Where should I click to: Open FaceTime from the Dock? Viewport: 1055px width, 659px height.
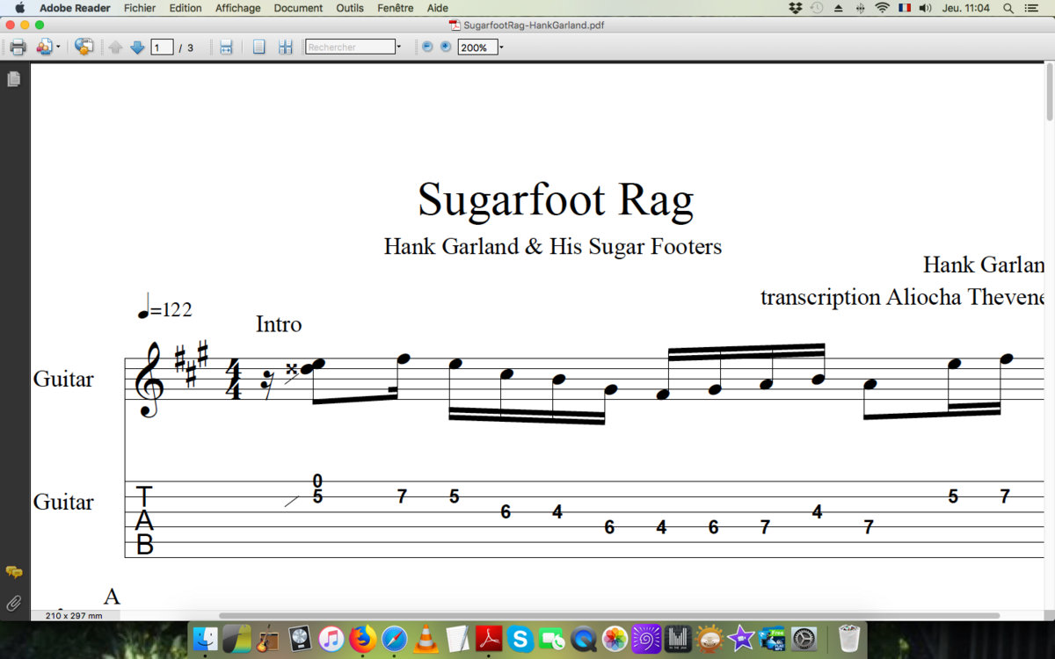coord(552,638)
